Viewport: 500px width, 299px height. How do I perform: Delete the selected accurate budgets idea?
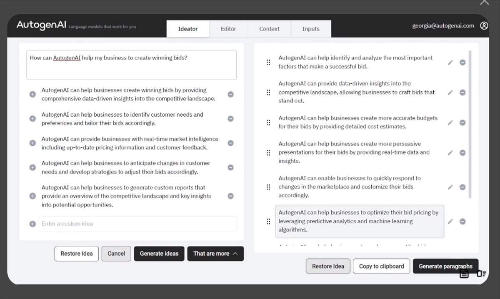(x=462, y=122)
